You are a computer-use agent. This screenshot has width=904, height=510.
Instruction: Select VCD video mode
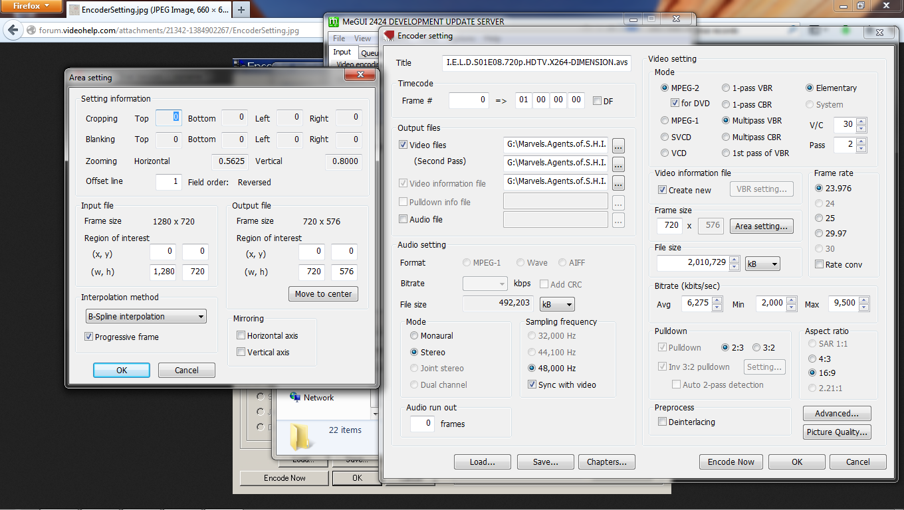point(665,153)
